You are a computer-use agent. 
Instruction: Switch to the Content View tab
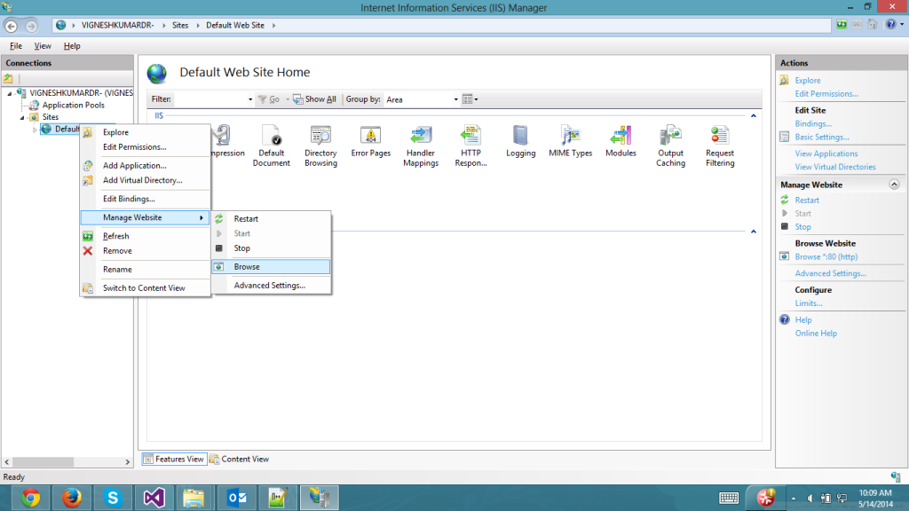(x=240, y=459)
